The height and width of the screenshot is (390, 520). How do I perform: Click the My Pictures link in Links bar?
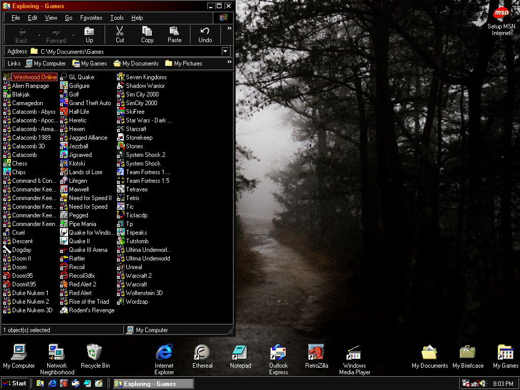(184, 63)
